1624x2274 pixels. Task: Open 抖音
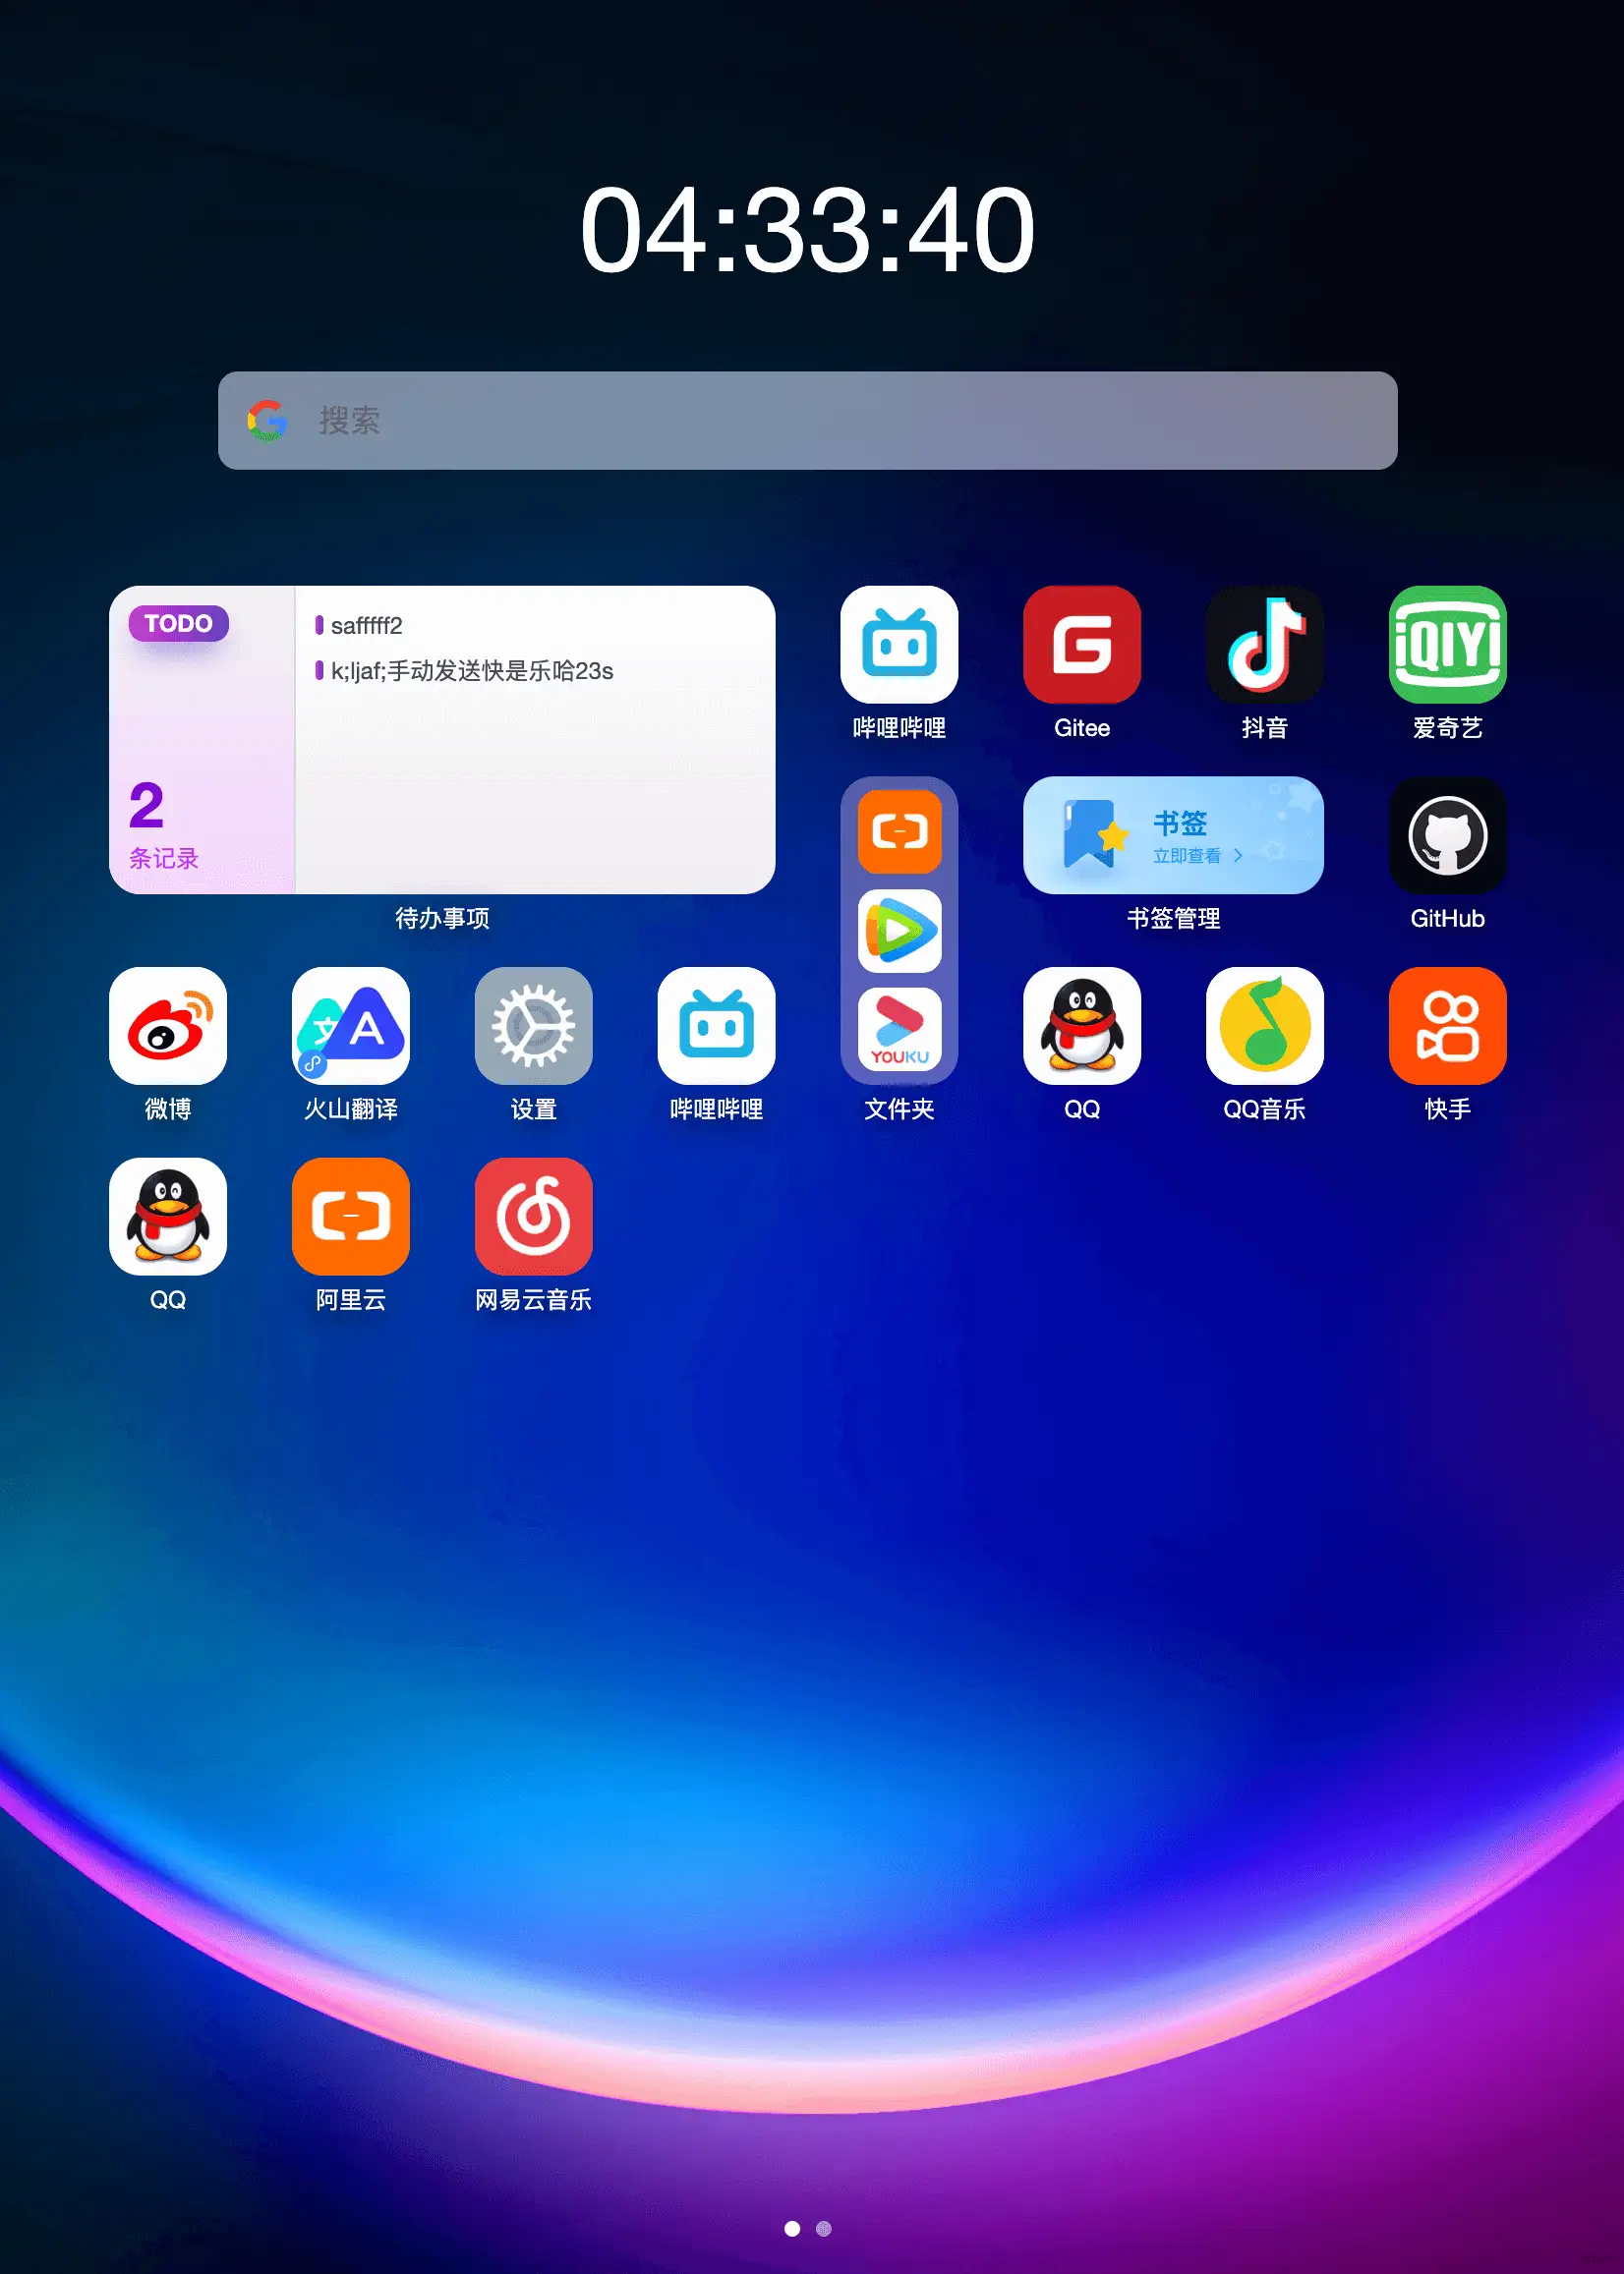1265,645
